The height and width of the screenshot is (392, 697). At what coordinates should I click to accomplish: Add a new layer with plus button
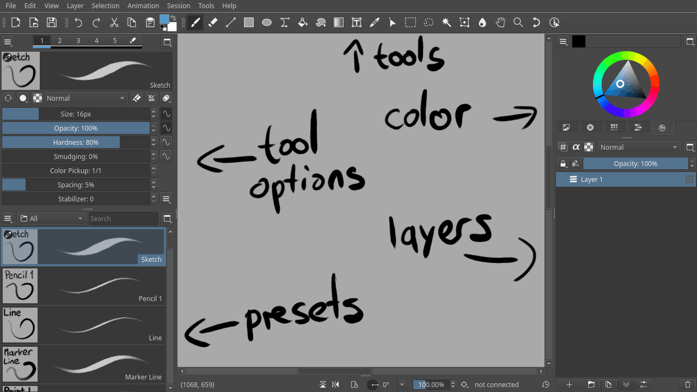coord(569,384)
